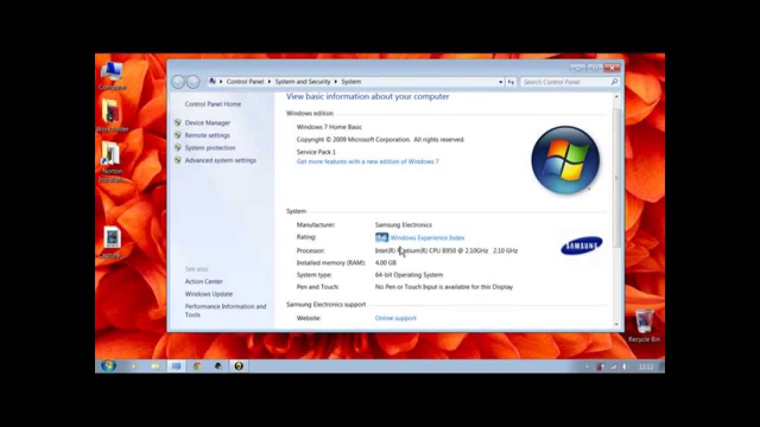Click the shield icon beside System protection
This screenshot has height=427, width=760.
point(178,148)
